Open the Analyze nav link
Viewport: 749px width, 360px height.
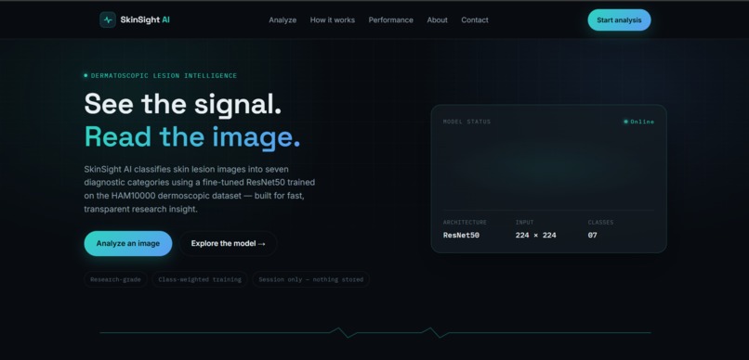283,20
